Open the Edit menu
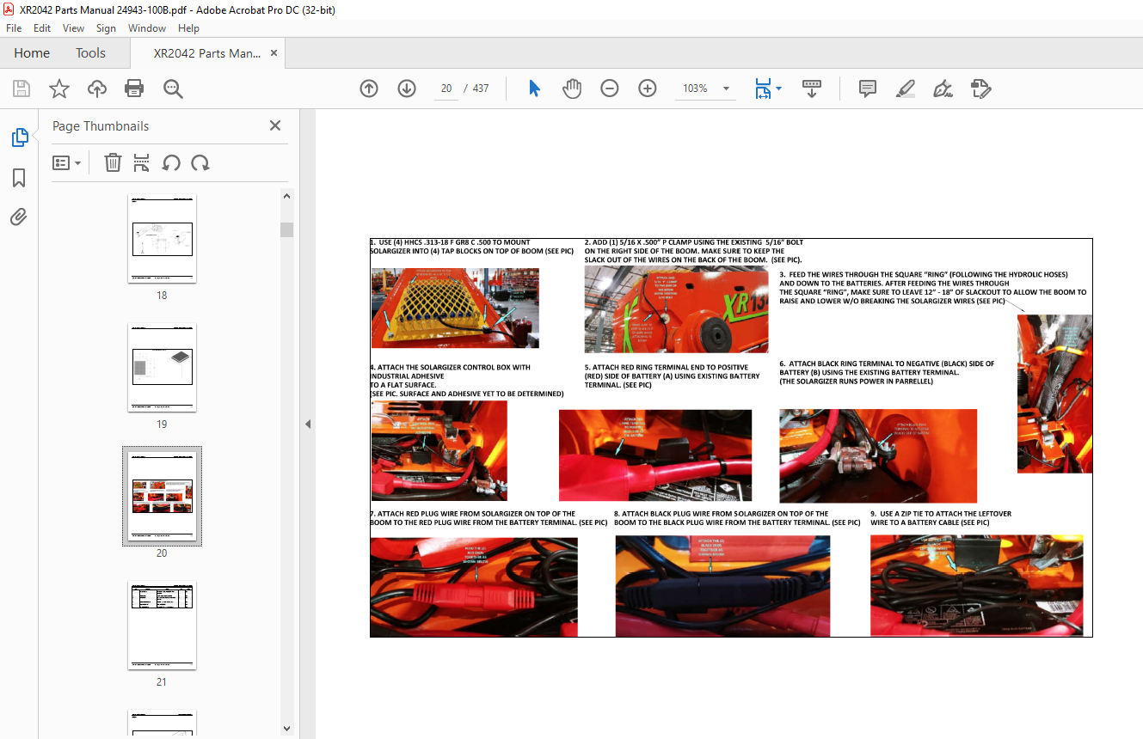The image size is (1143, 739). coord(42,28)
